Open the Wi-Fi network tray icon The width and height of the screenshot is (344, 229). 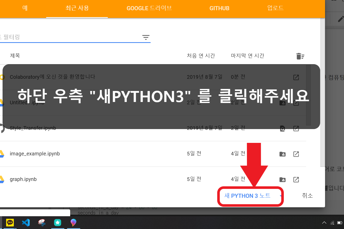[x=332, y=223]
